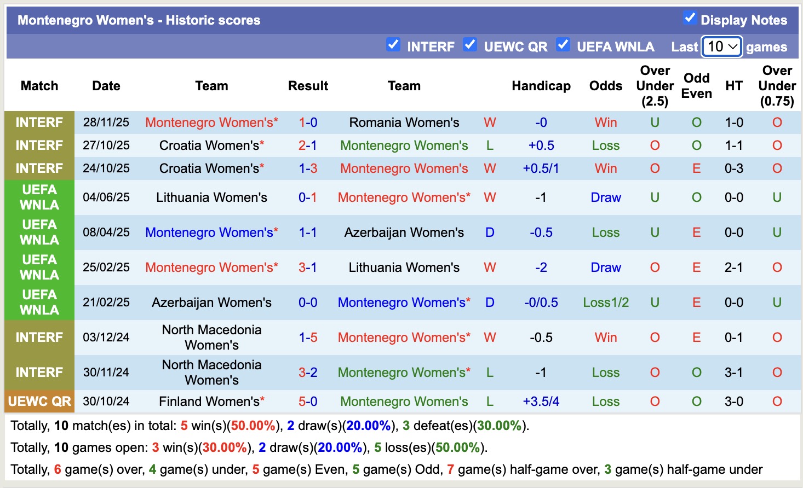Viewport: 803px width, 488px height.
Task: Uncheck the INTERF filter
Action: [393, 45]
